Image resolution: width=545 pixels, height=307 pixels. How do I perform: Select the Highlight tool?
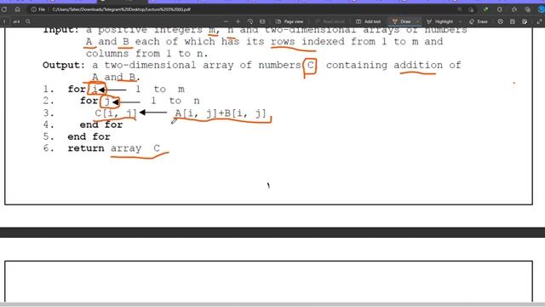tap(439, 21)
